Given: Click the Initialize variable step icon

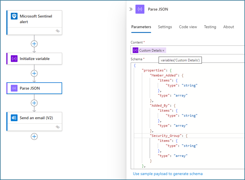Looking at the screenshot, I should click(14, 59).
